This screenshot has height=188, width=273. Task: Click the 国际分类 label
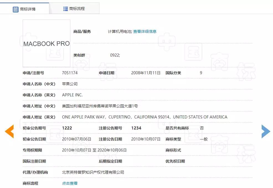tap(173, 73)
